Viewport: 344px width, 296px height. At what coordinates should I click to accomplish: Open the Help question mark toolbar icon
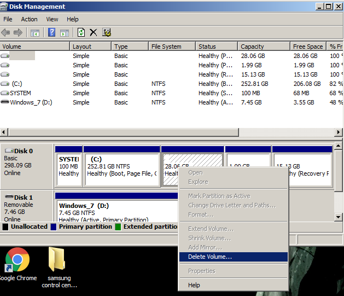pos(52,32)
